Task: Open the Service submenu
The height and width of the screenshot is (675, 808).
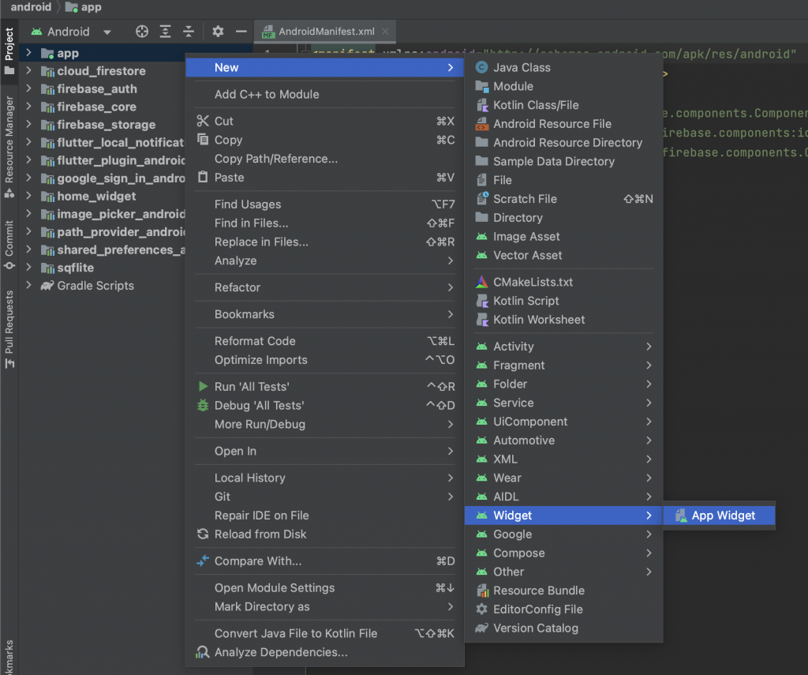Action: 563,403
